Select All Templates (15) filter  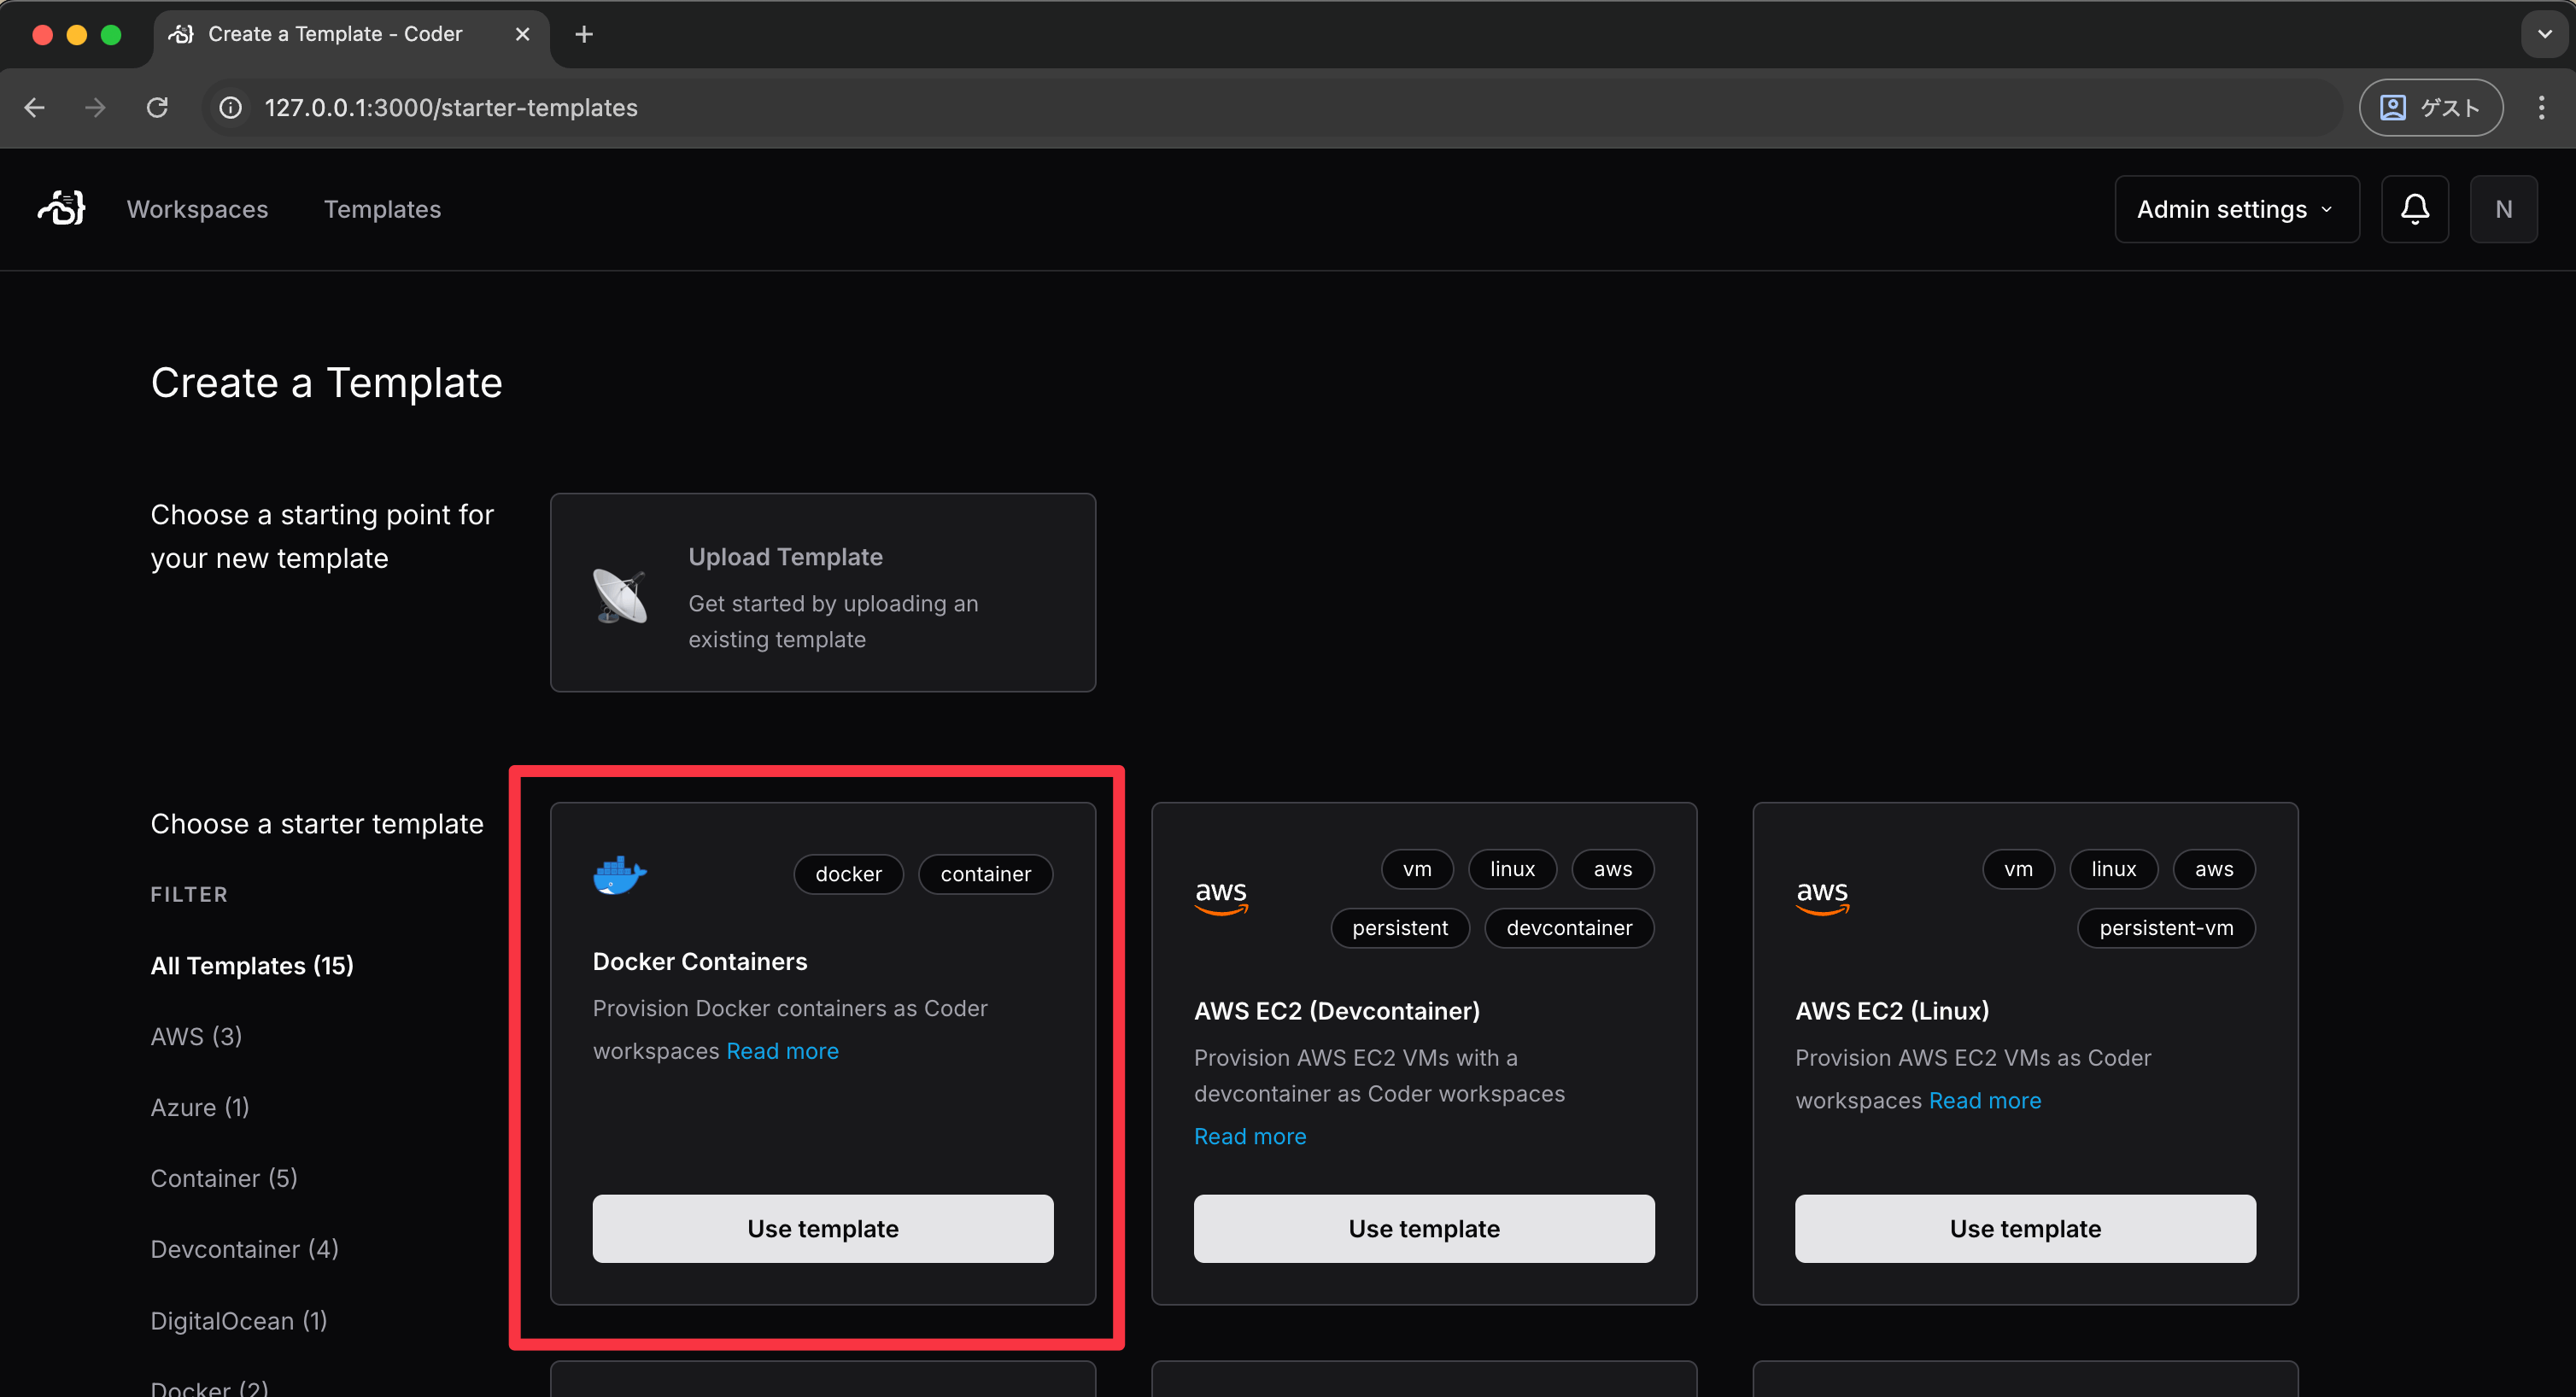[x=252, y=965]
